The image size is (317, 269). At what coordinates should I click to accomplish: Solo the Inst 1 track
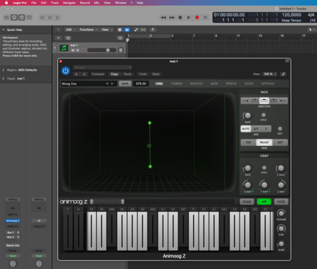point(77,50)
